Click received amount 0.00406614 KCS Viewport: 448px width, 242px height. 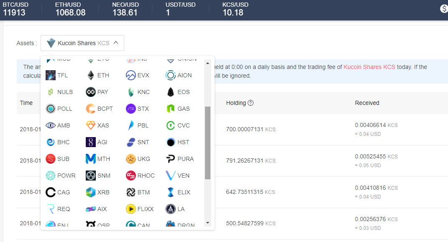(376, 125)
